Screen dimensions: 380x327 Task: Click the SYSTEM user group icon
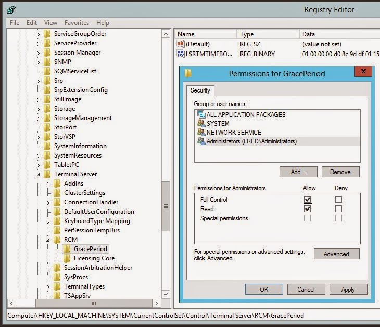coord(201,123)
